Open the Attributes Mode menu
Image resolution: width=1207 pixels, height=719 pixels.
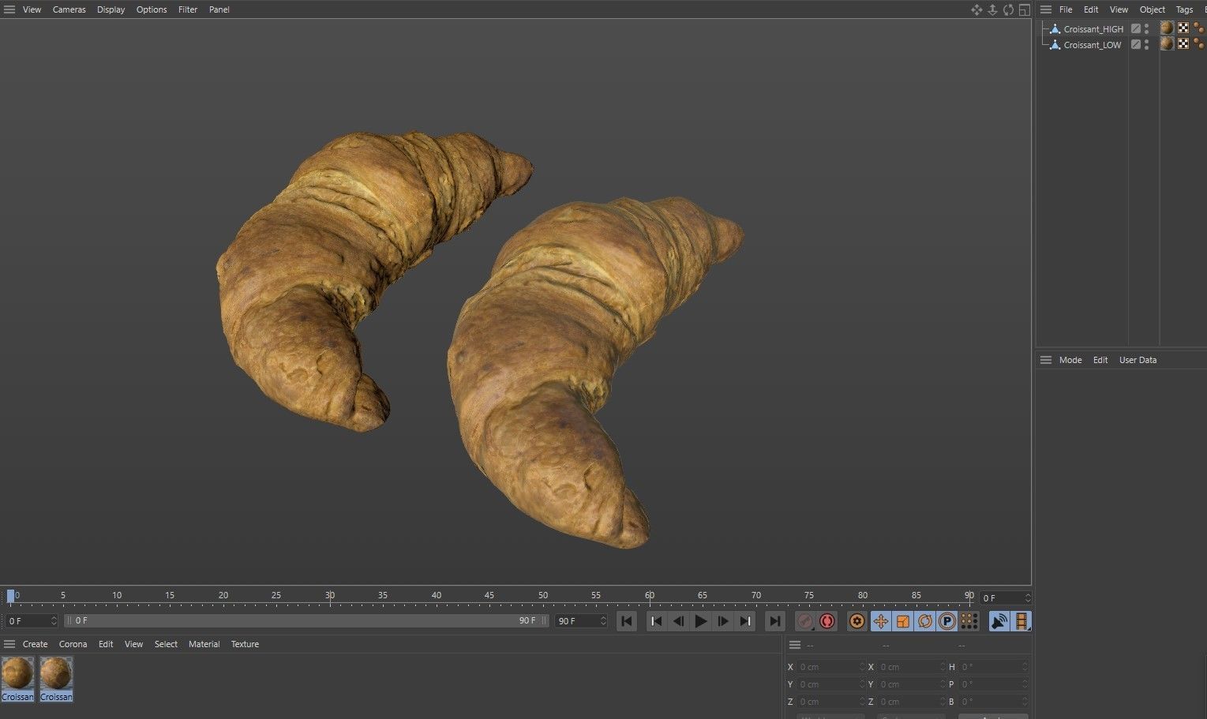click(1070, 360)
